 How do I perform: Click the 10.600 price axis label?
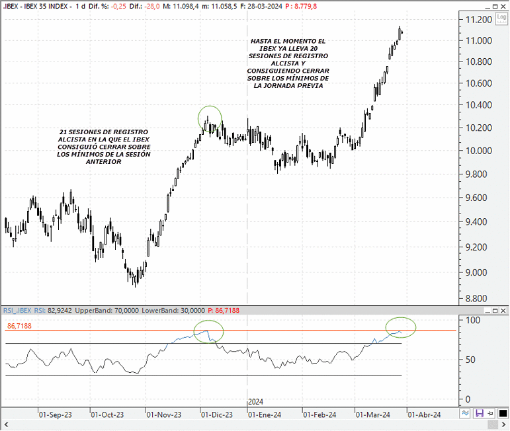pos(479,83)
